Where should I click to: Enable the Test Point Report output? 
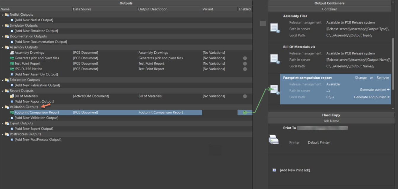coord(245,64)
